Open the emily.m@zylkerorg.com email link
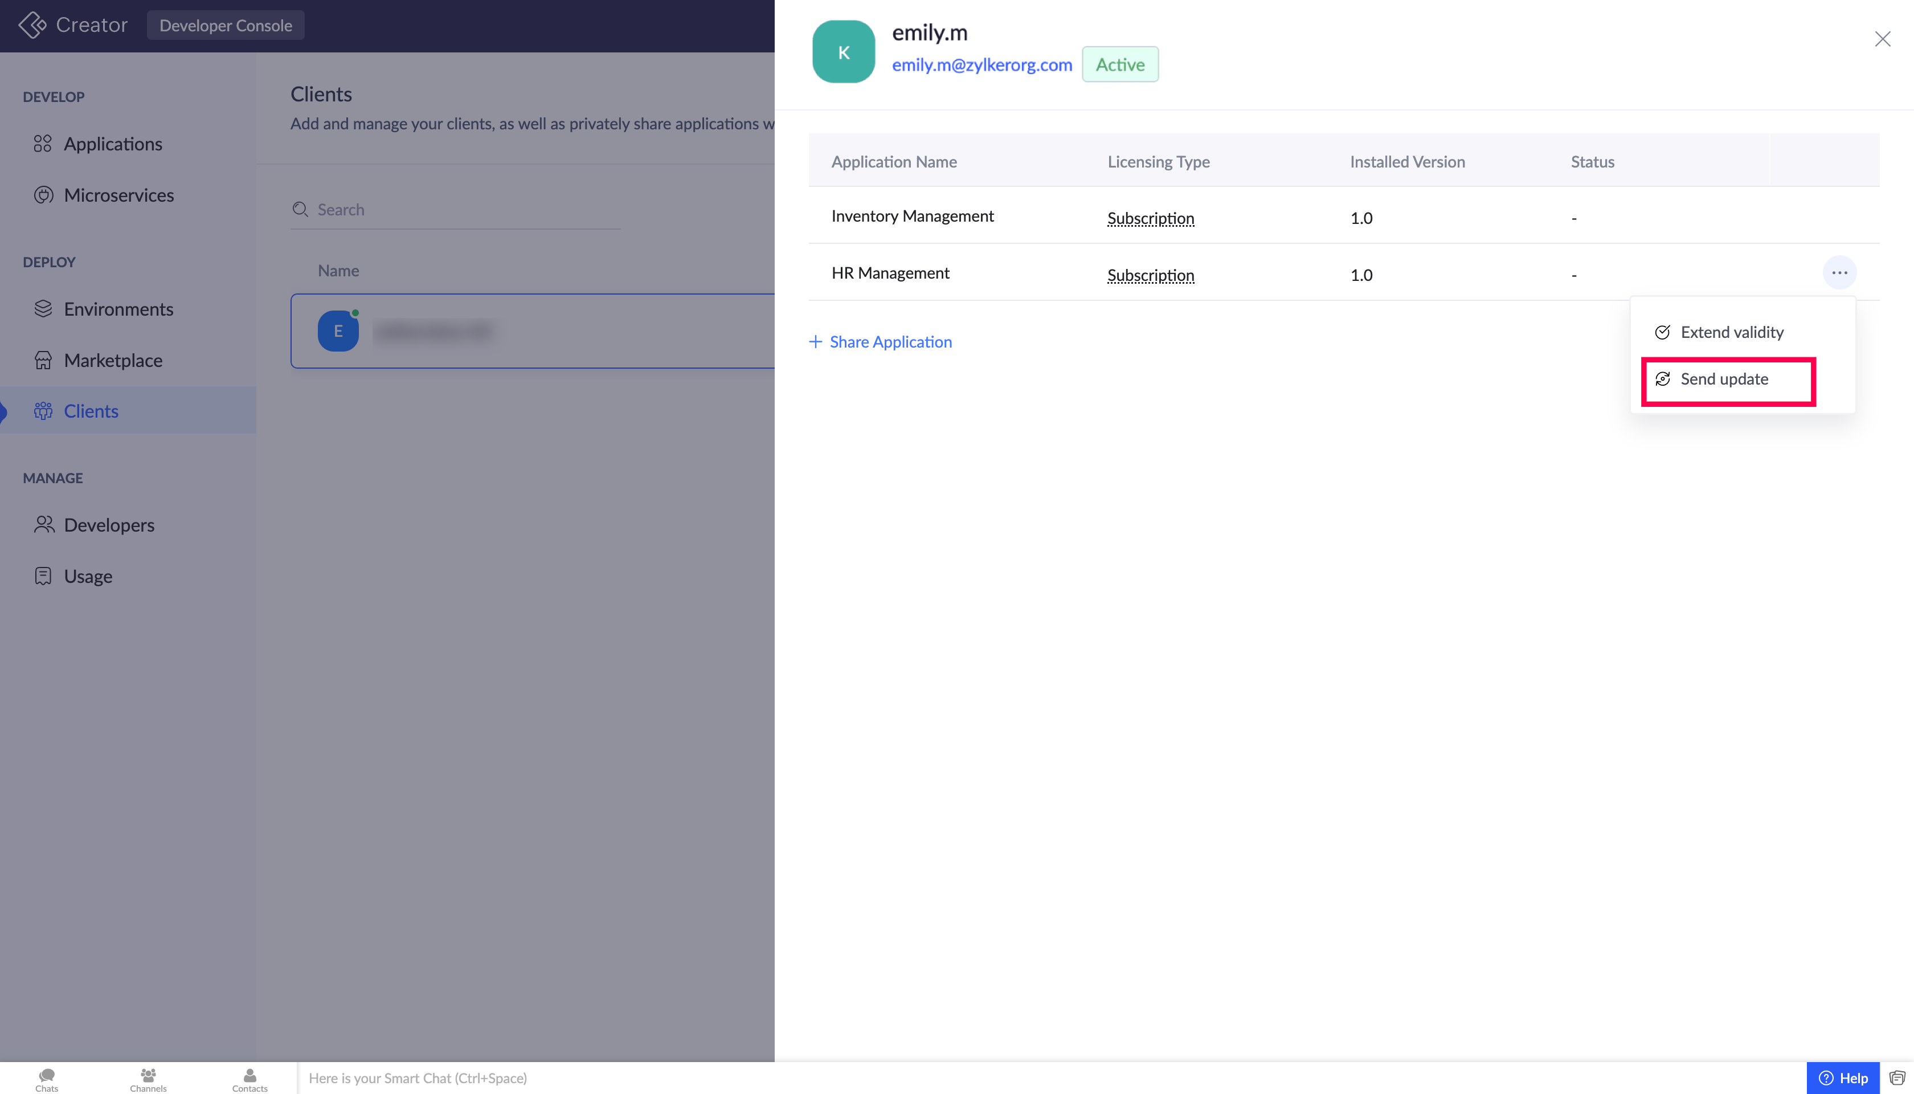This screenshot has width=1914, height=1094. (981, 64)
